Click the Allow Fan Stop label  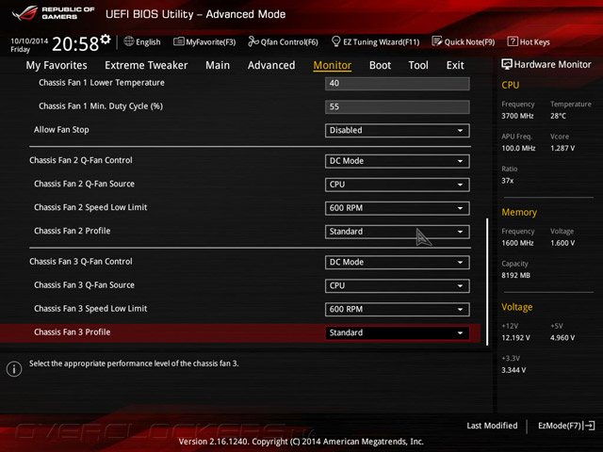click(x=61, y=130)
